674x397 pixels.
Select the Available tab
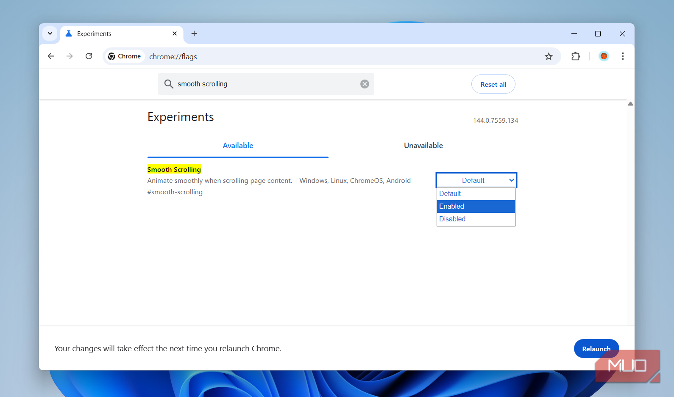(238, 146)
